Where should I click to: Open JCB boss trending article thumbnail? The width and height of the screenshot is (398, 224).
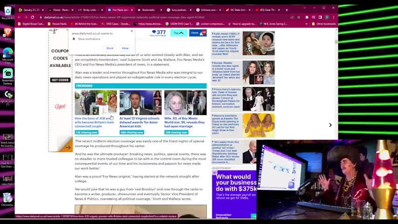pyautogui.click(x=96, y=103)
